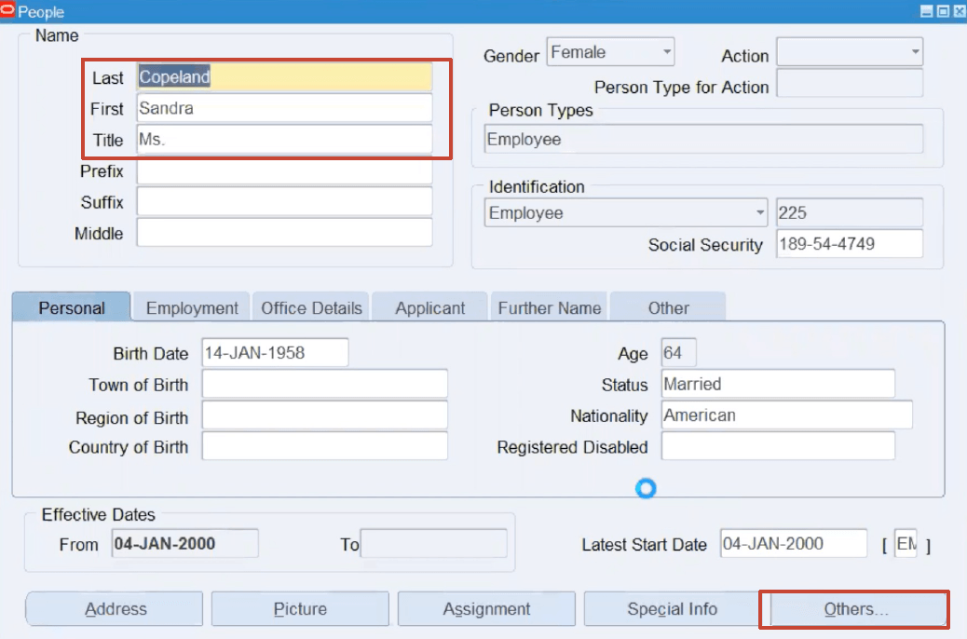Select the Applicant tab

[x=429, y=307]
